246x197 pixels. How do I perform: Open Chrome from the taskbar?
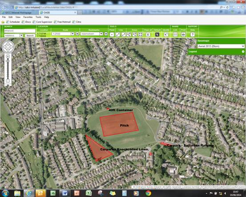coord(148,193)
